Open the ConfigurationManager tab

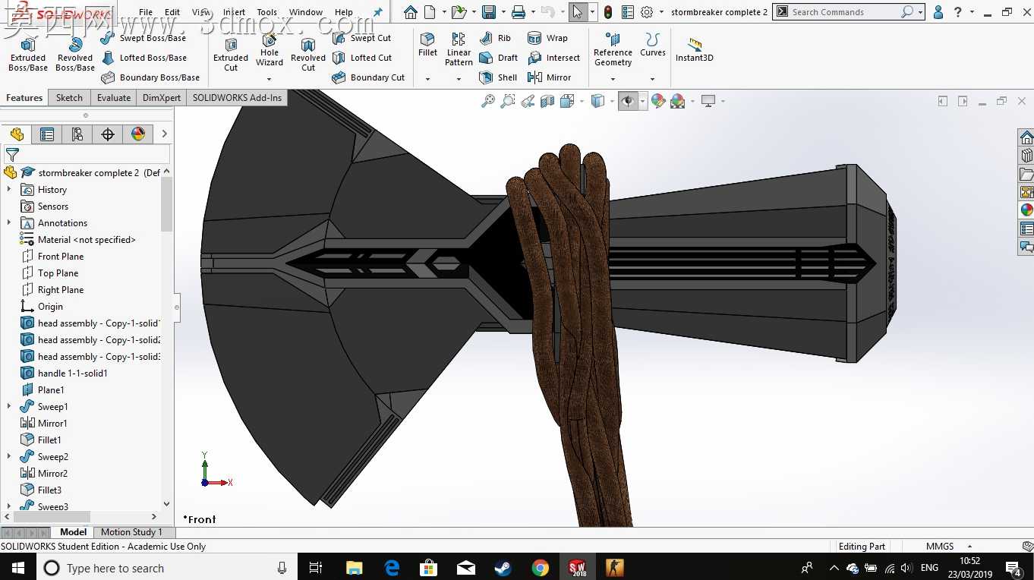[77, 134]
